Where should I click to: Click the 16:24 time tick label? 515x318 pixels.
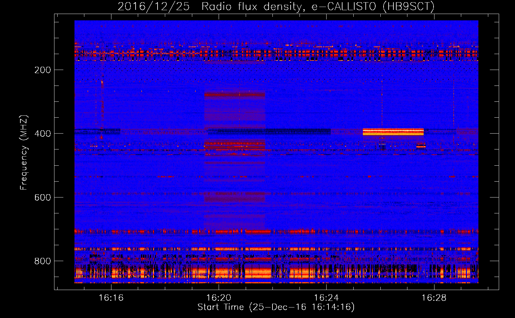coord(326,298)
